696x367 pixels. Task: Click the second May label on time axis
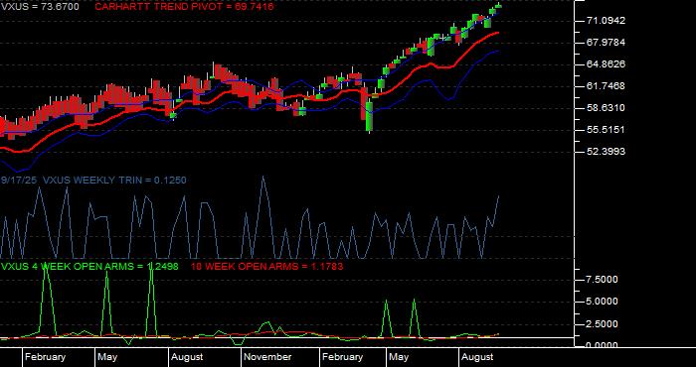coord(399,357)
